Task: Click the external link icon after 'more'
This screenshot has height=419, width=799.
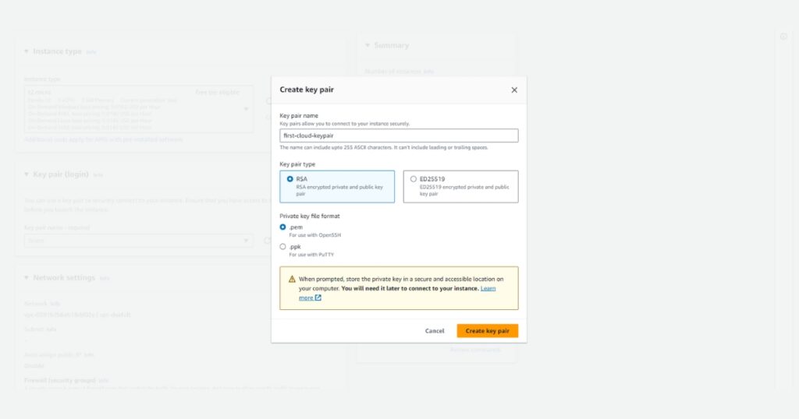Action: [x=318, y=298]
